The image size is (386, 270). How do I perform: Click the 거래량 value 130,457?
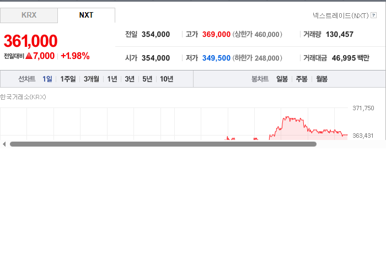[340, 34]
